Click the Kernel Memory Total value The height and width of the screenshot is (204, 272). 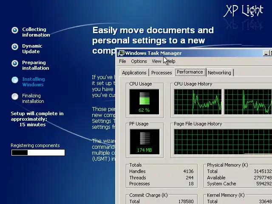coord(265,201)
